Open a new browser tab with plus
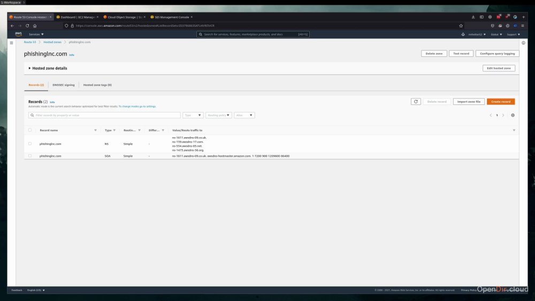 (524, 17)
